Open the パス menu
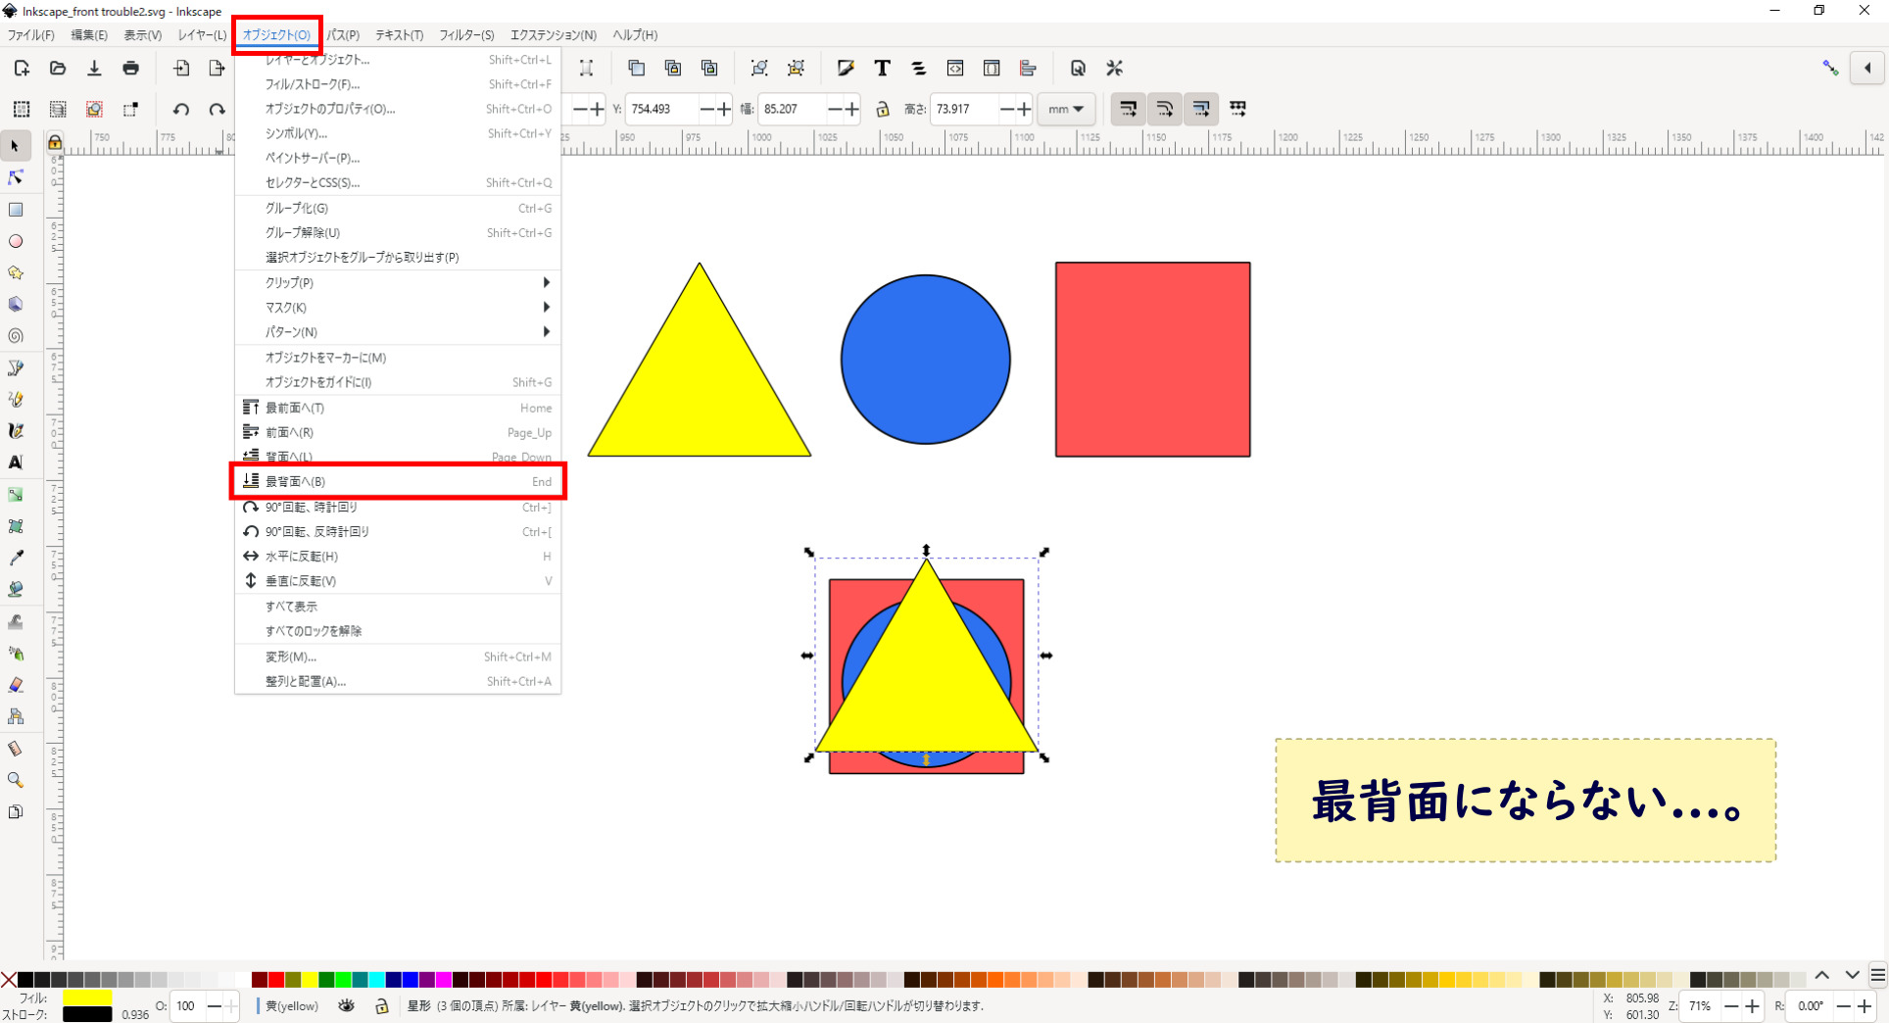The width and height of the screenshot is (1889, 1023). click(x=343, y=34)
